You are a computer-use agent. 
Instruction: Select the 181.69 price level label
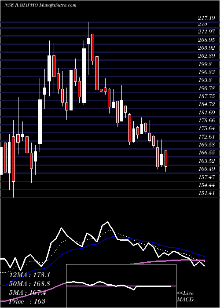coord(206,112)
